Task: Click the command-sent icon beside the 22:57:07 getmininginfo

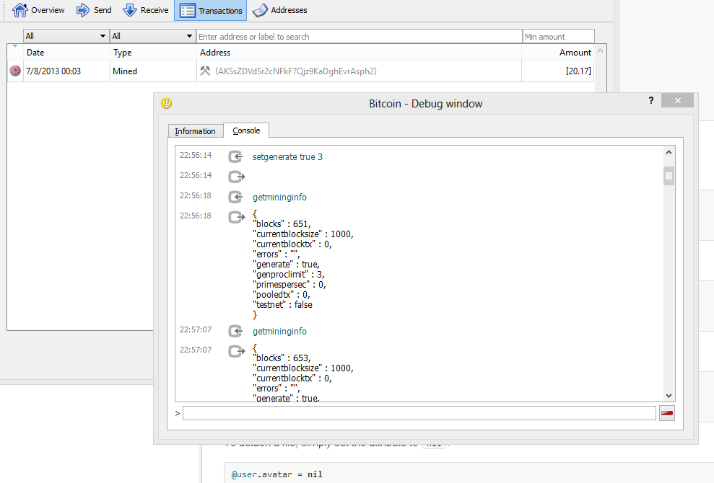Action: 236,331
